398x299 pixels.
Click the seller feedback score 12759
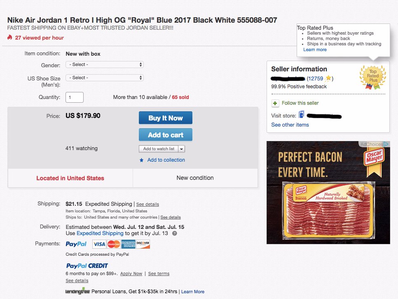tap(316, 78)
